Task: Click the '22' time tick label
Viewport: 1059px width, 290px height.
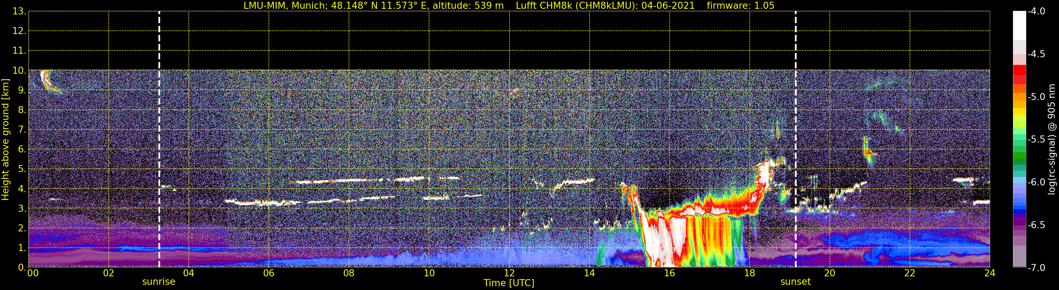Action: click(x=910, y=273)
